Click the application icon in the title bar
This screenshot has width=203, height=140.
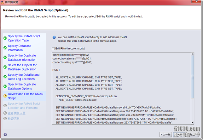point(2,2)
